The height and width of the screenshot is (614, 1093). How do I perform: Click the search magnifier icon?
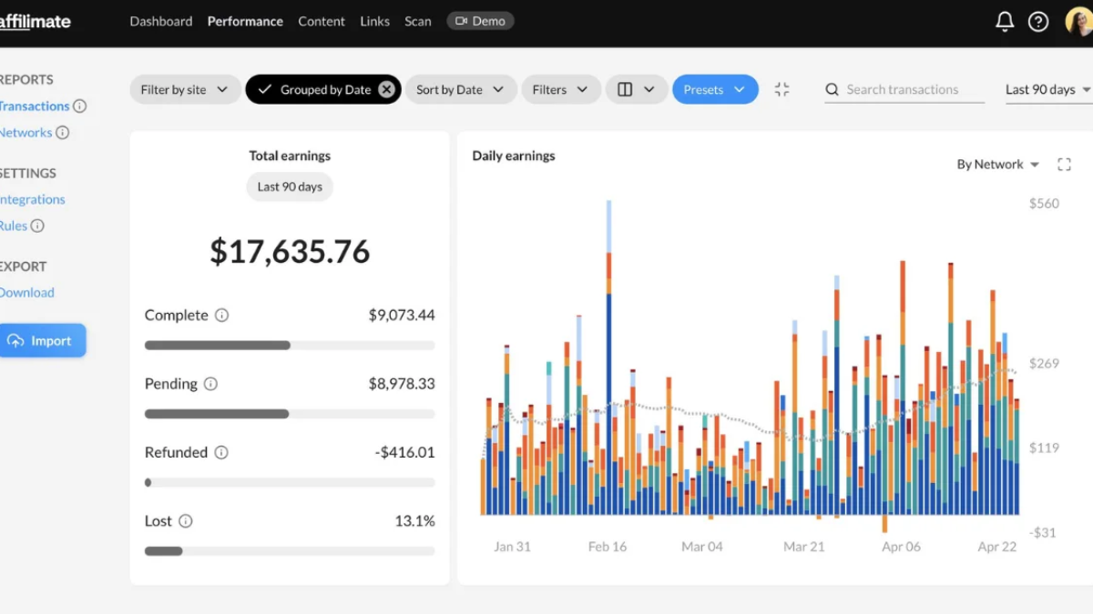click(832, 90)
